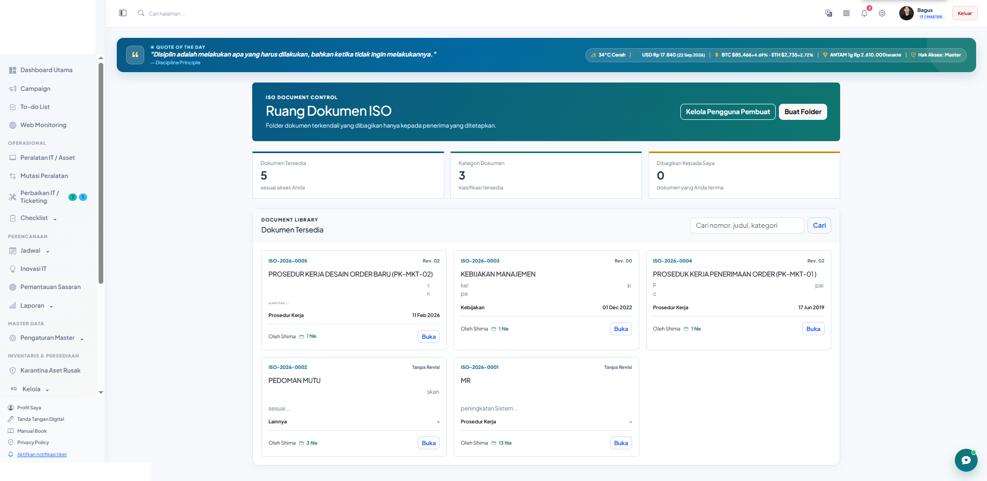Image resolution: width=987 pixels, height=481 pixels.
Task: Click Aktifkan notifikasi tiket link
Action: (42, 455)
